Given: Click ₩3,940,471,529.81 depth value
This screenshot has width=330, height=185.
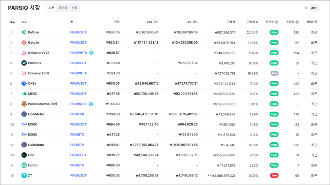Looking at the screenshot, I should point(144,114).
